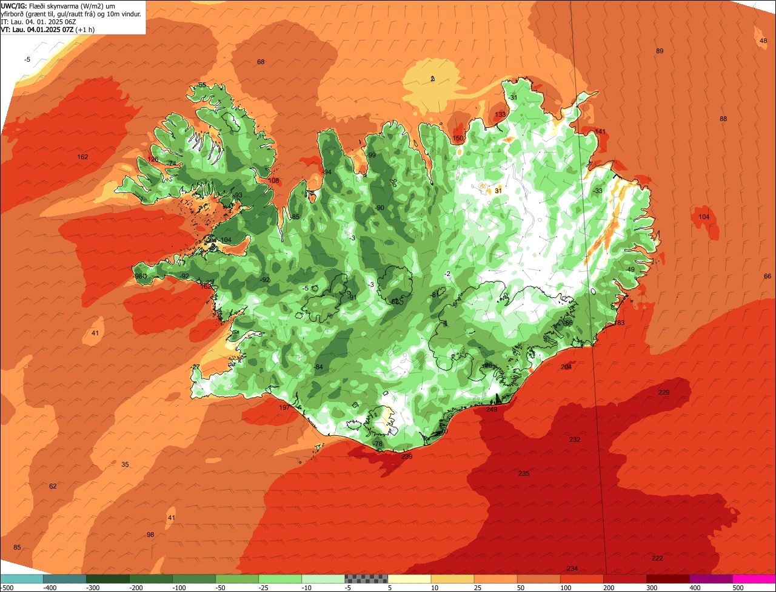Click the '232' value in the dark red zone
The height and width of the screenshot is (592, 776).
[x=575, y=440]
